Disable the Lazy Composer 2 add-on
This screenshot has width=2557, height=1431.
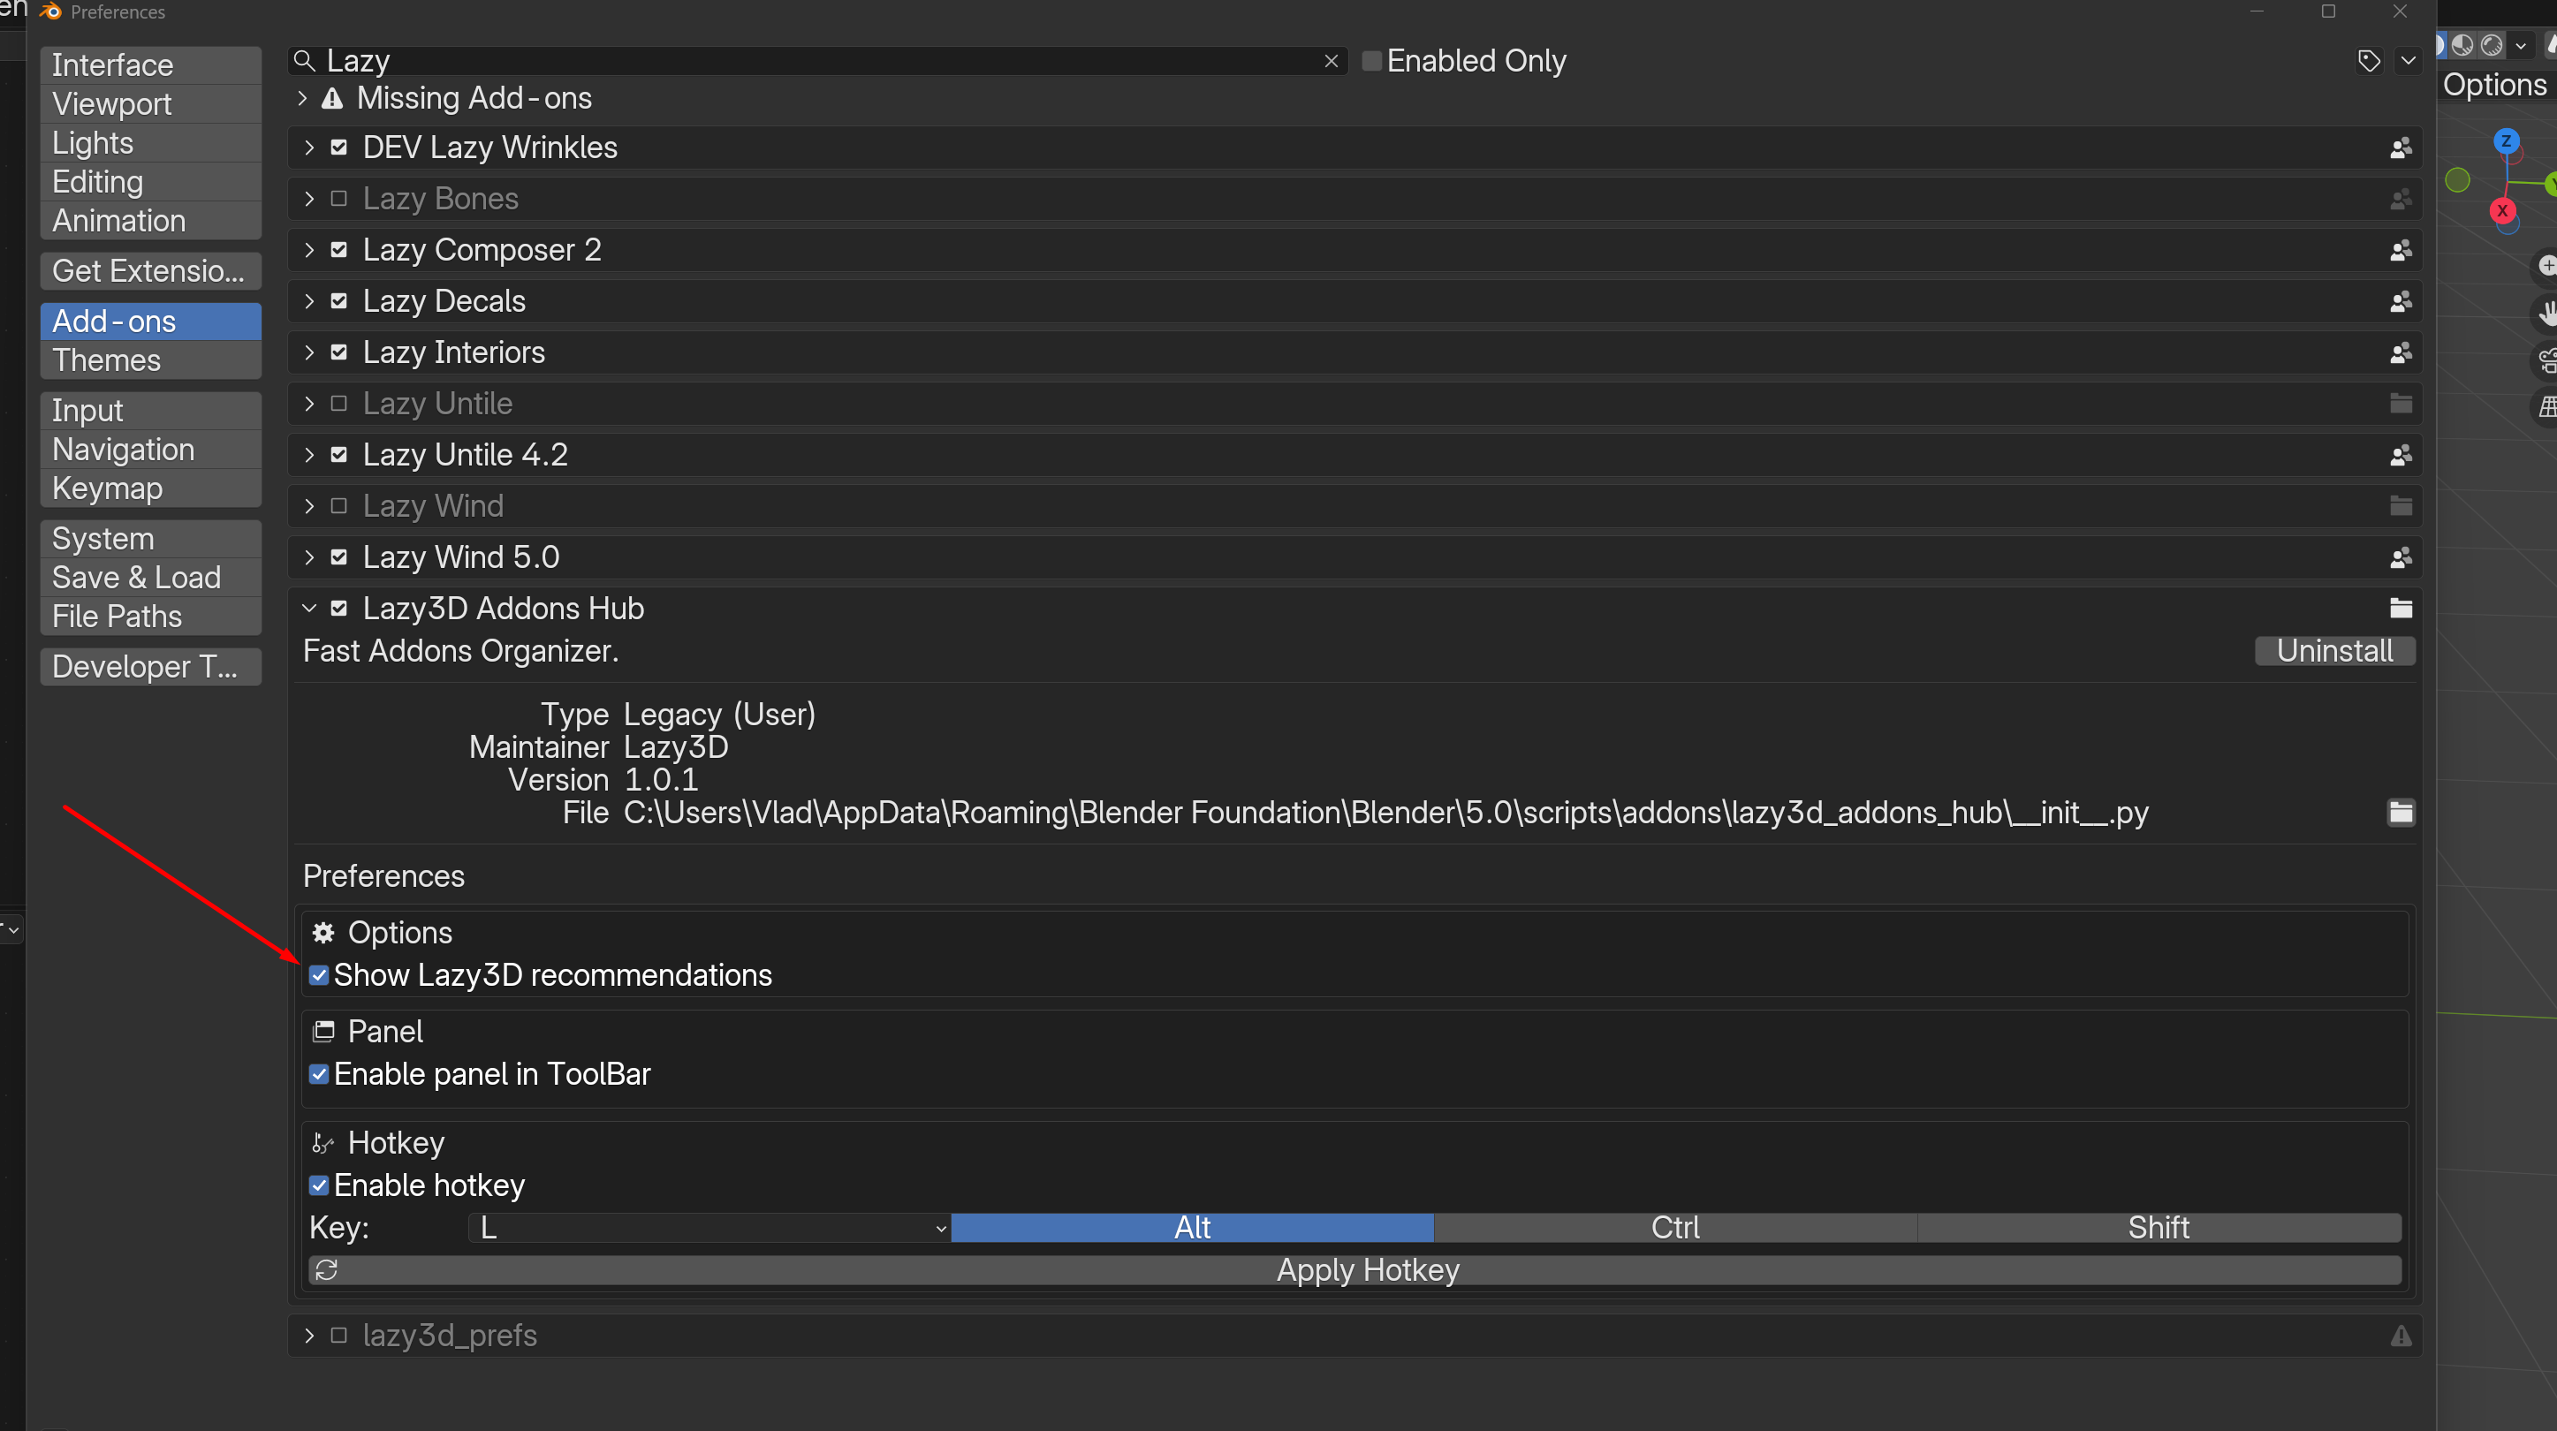pos(338,250)
